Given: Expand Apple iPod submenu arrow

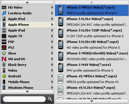Looking at the screenshot, I should 52,19.
